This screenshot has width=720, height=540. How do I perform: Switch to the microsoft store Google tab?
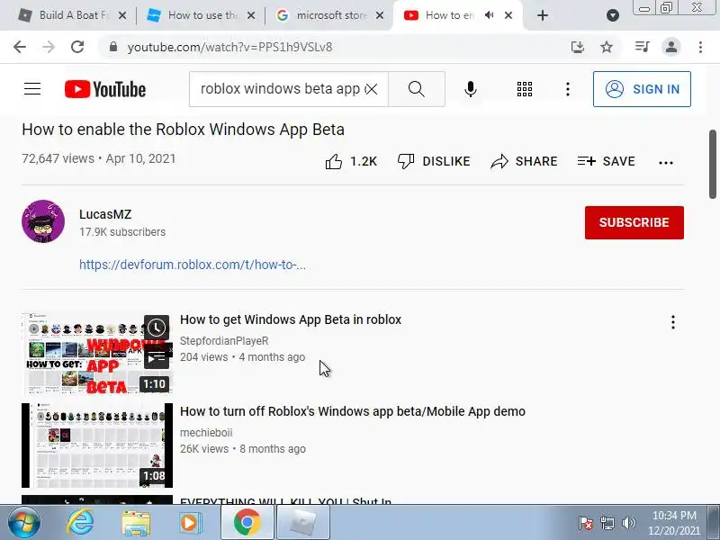pyautogui.click(x=330, y=15)
